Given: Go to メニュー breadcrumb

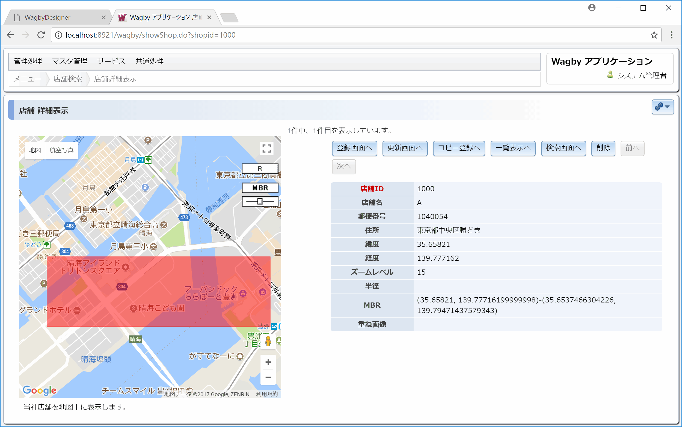Looking at the screenshot, I should point(28,79).
